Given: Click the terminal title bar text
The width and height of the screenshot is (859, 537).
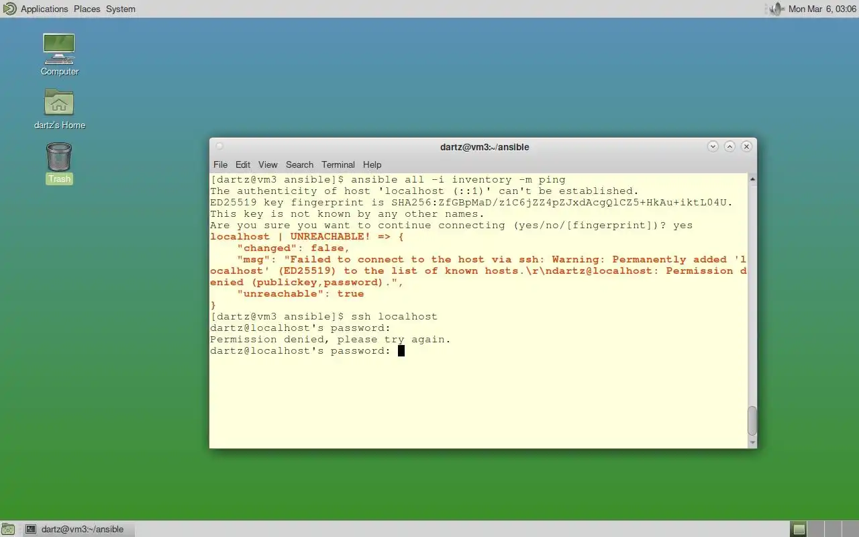Looking at the screenshot, I should (x=485, y=147).
